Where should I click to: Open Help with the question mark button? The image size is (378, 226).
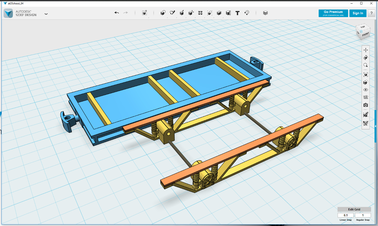coord(372,13)
